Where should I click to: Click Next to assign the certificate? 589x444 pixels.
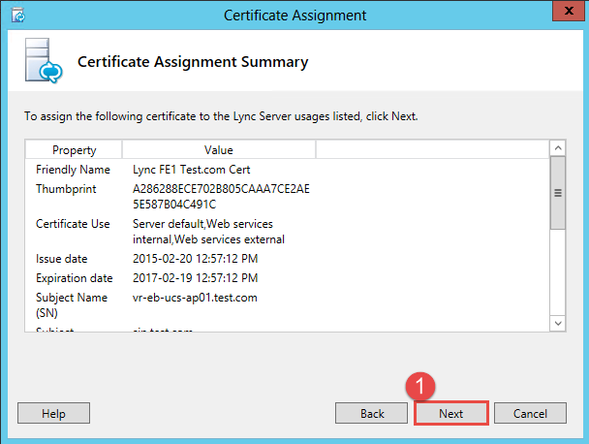click(450, 413)
